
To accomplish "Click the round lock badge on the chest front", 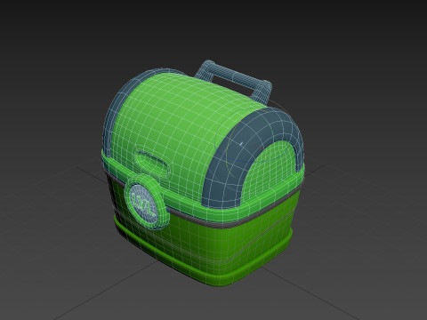I will coord(146,202).
